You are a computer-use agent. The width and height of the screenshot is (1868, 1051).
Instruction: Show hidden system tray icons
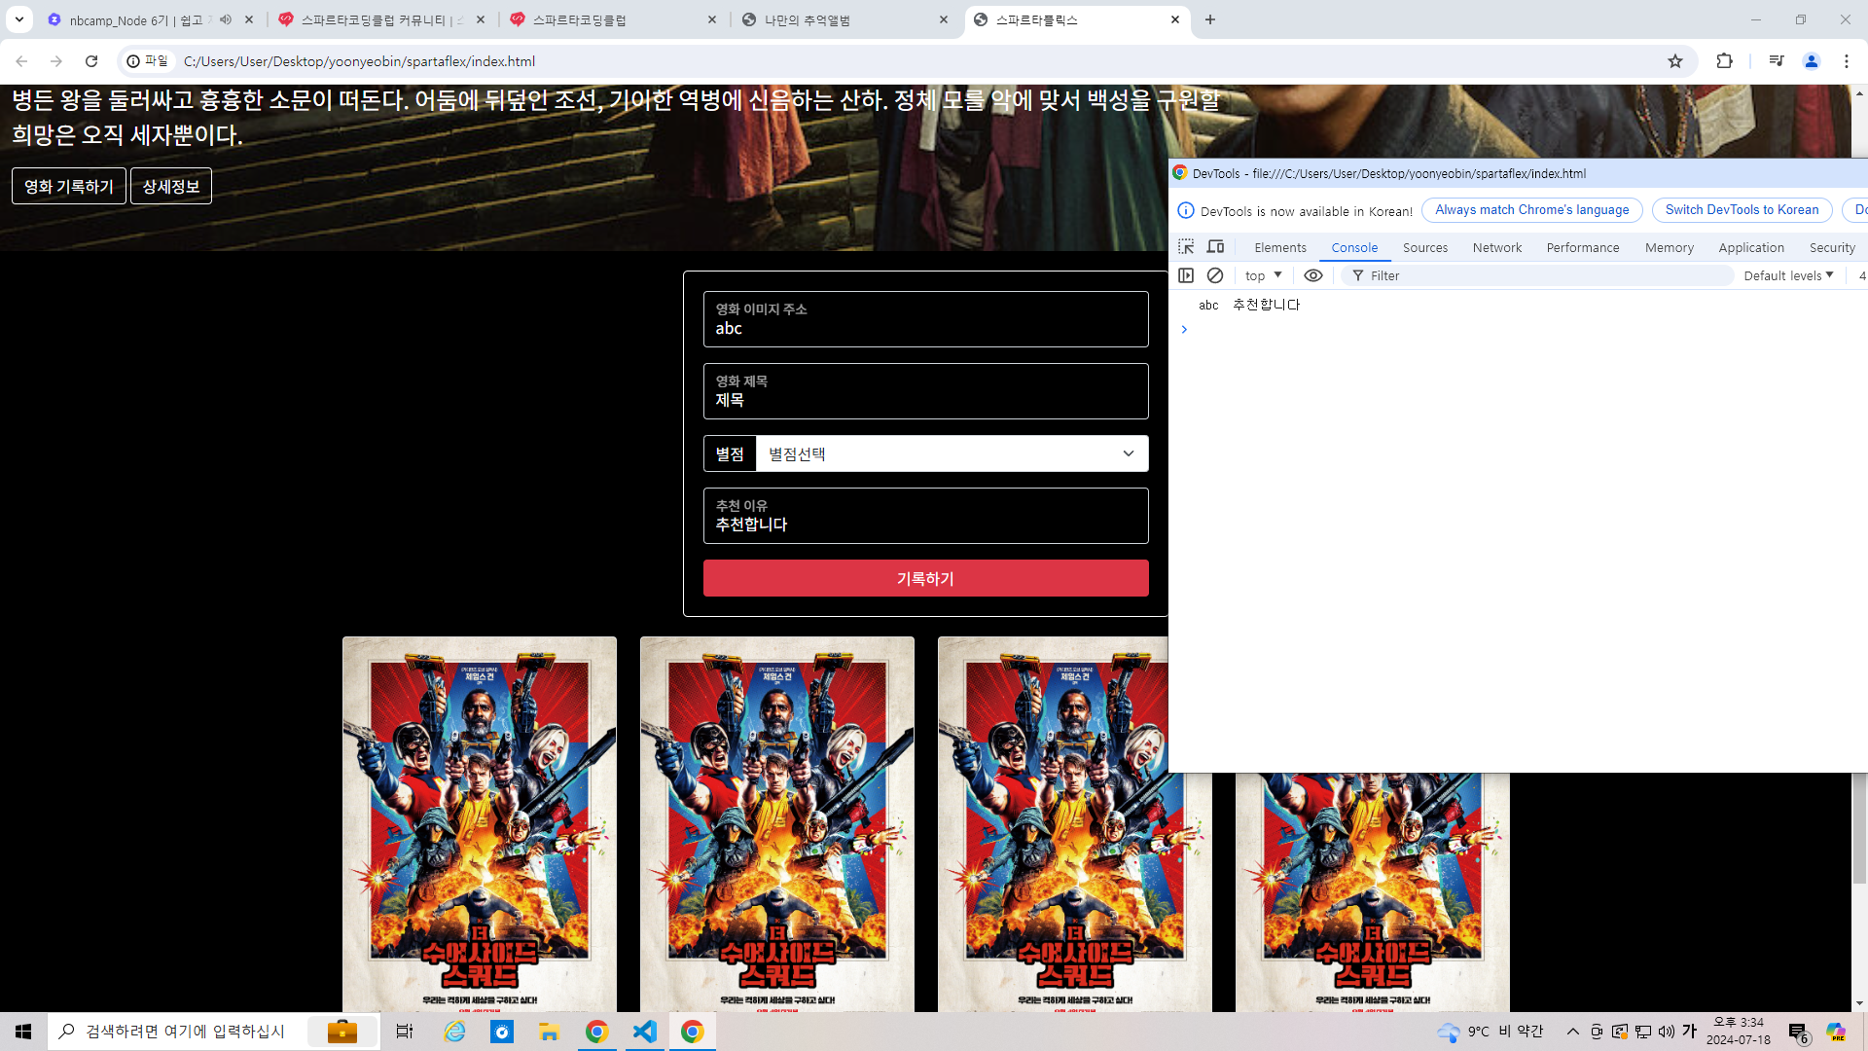[x=1573, y=1032]
